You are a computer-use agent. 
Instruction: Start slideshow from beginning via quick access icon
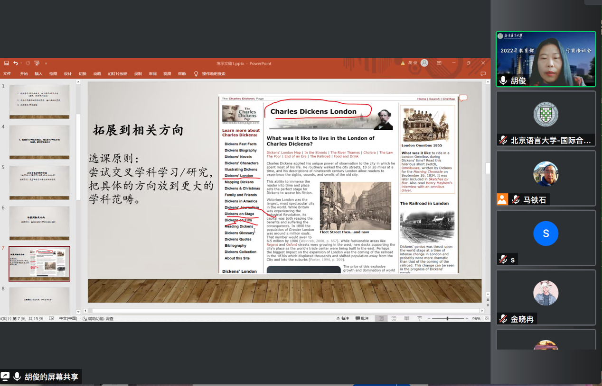click(x=37, y=63)
